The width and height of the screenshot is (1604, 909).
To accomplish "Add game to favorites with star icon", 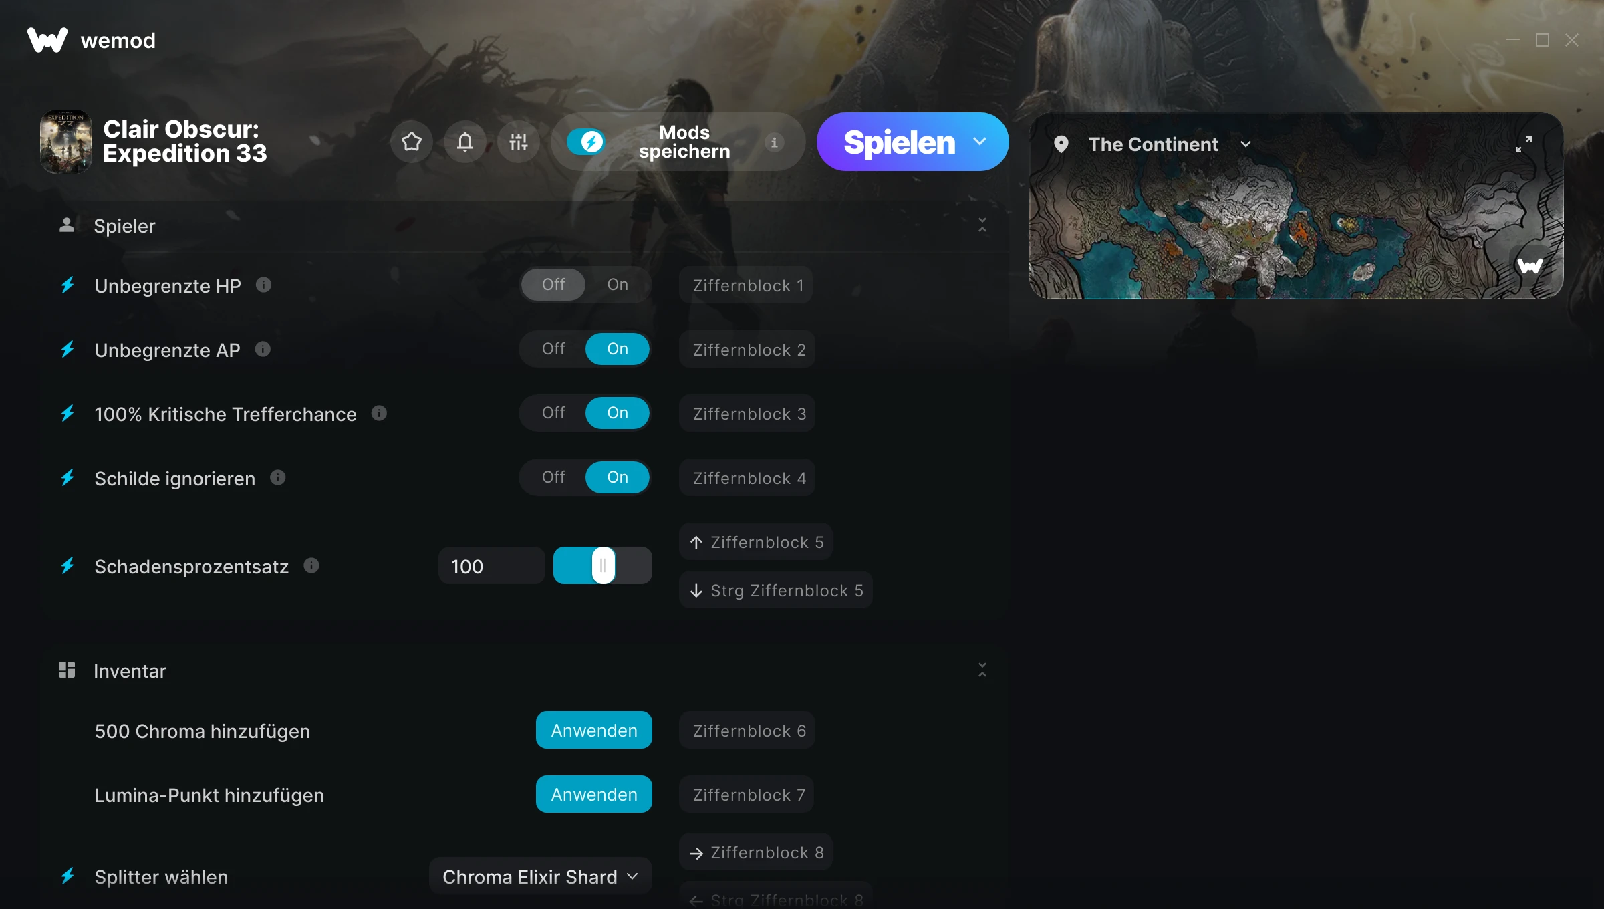I will [x=412, y=142].
